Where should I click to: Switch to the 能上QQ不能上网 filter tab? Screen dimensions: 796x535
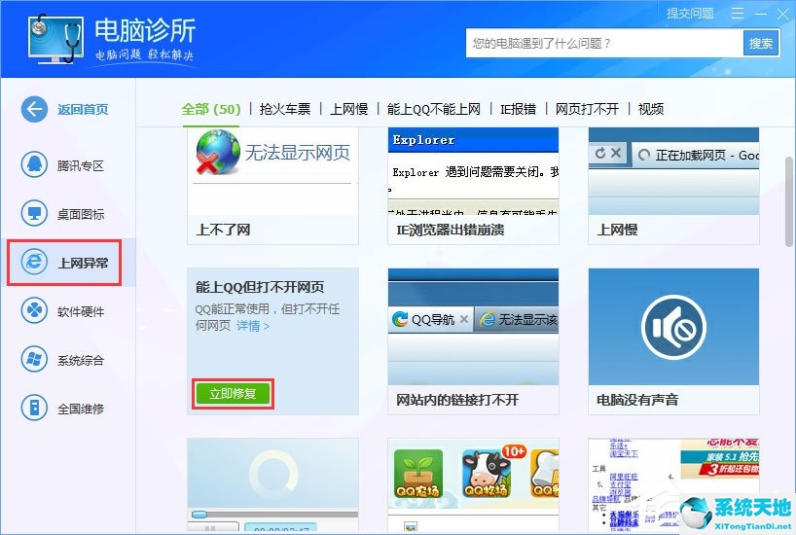434,109
